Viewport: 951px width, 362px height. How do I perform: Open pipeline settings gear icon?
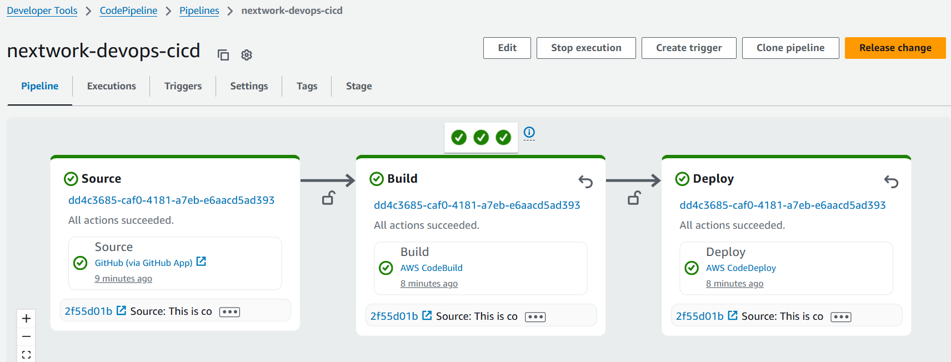(x=247, y=55)
